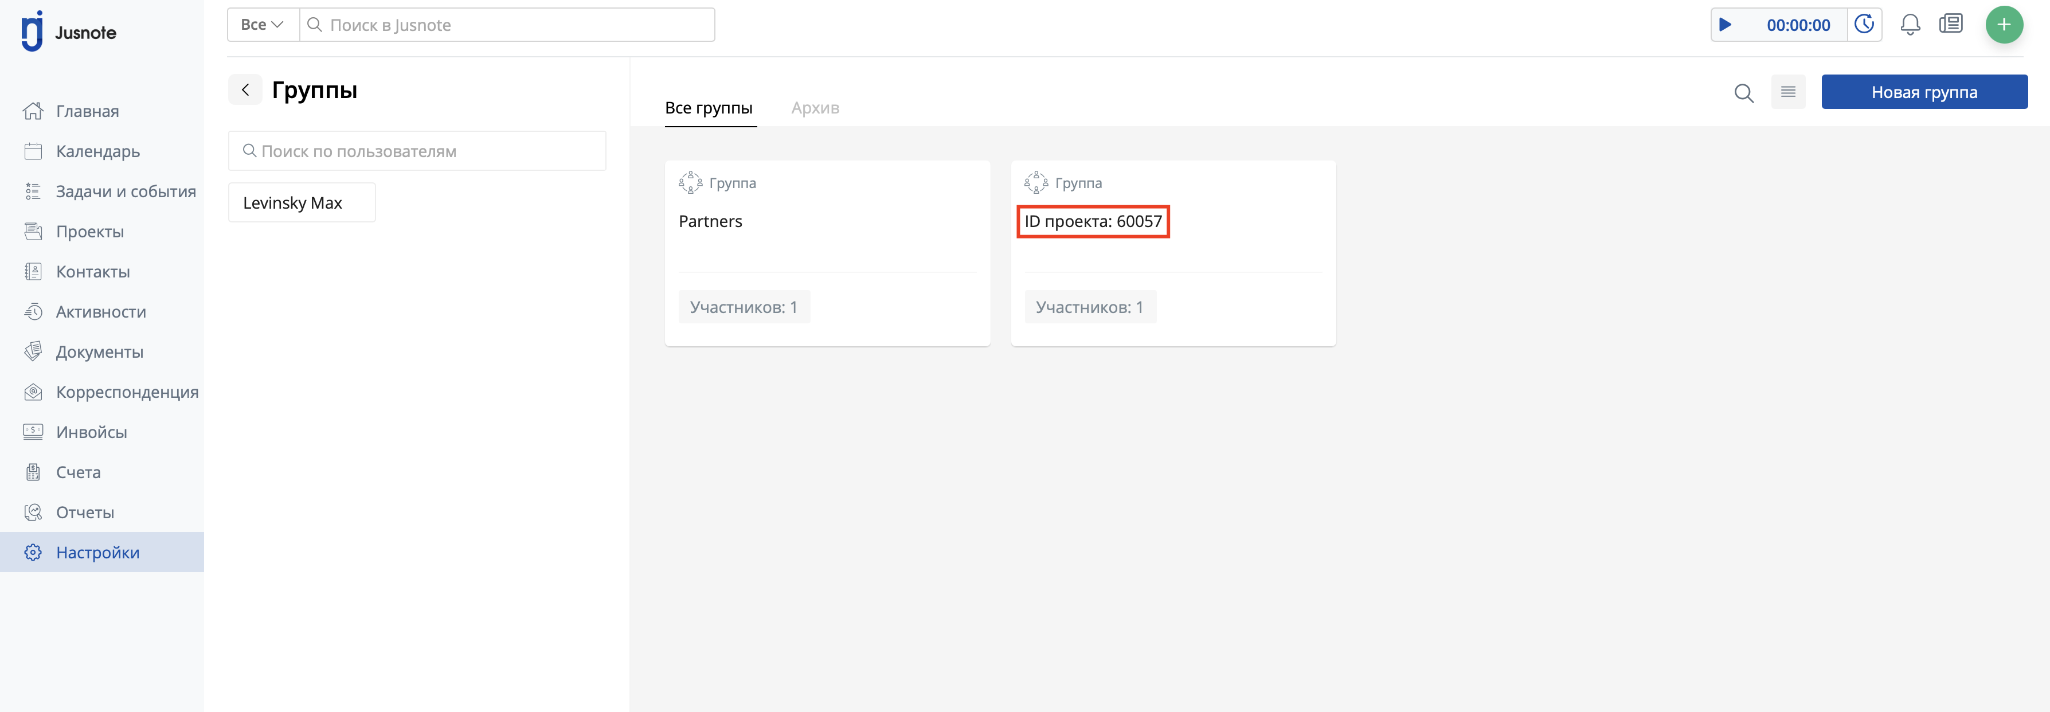The image size is (2050, 712).
Task: Click group icon on ID проекта card
Action: coord(1035,183)
